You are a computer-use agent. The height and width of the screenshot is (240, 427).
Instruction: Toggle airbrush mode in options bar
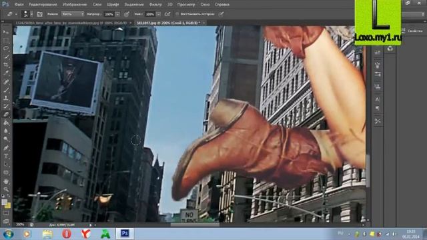click(167, 14)
